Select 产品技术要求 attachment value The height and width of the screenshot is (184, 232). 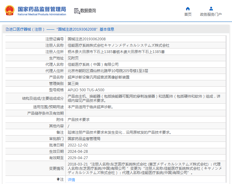[78, 120]
